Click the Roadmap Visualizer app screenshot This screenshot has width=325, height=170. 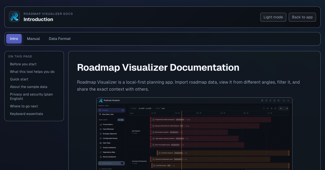(x=194, y=134)
